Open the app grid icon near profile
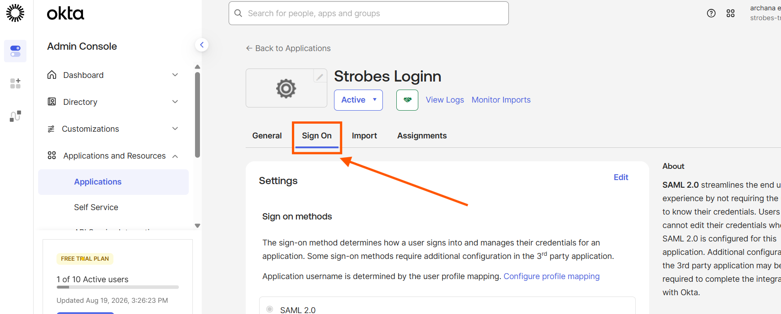Image resolution: width=781 pixels, height=314 pixels. (730, 13)
